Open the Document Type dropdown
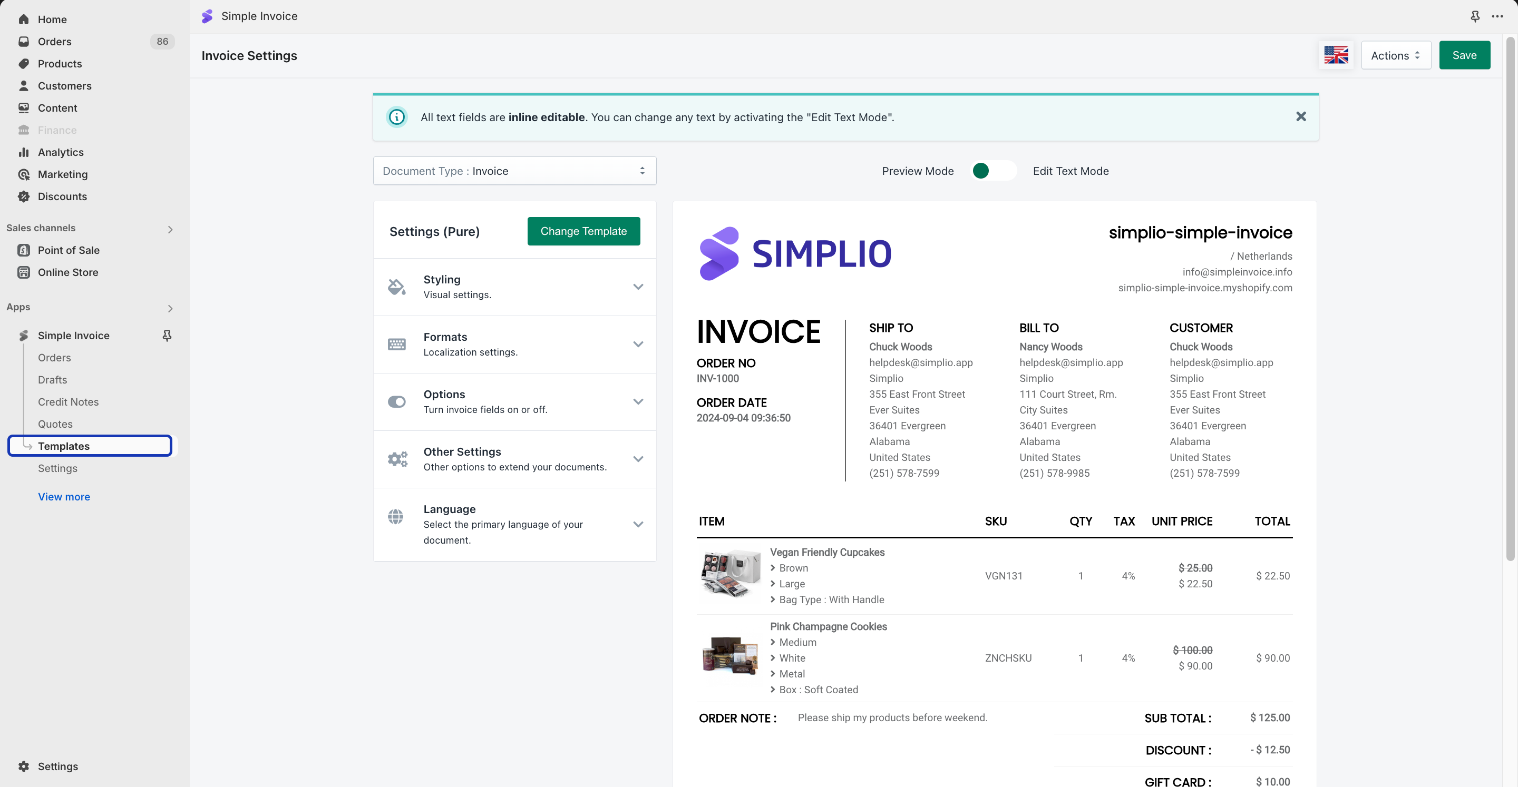Image resolution: width=1518 pixels, height=787 pixels. [514, 171]
